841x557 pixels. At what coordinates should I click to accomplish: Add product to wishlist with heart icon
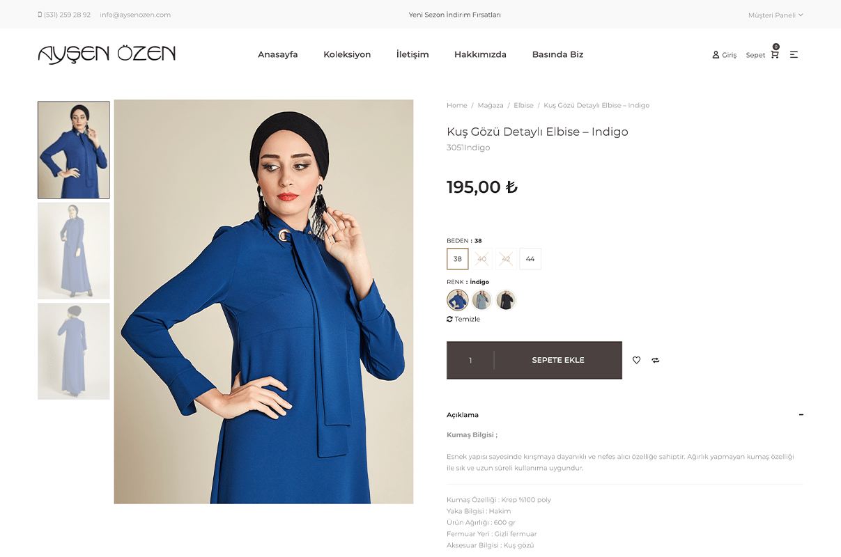(x=636, y=360)
